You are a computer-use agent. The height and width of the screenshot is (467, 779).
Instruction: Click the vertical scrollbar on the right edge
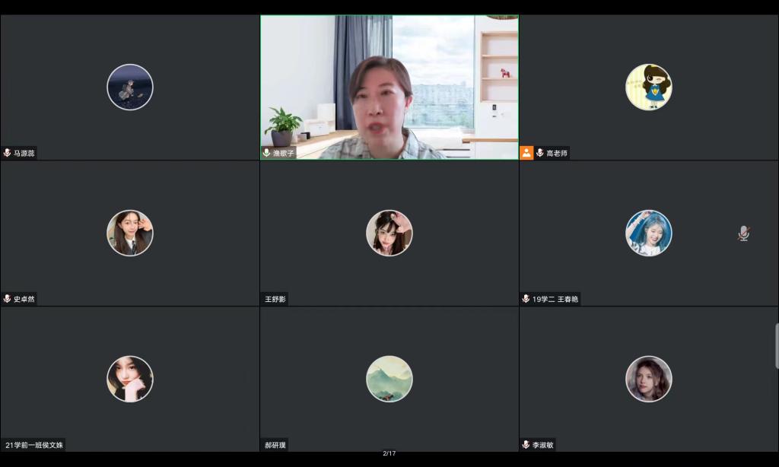click(776, 346)
